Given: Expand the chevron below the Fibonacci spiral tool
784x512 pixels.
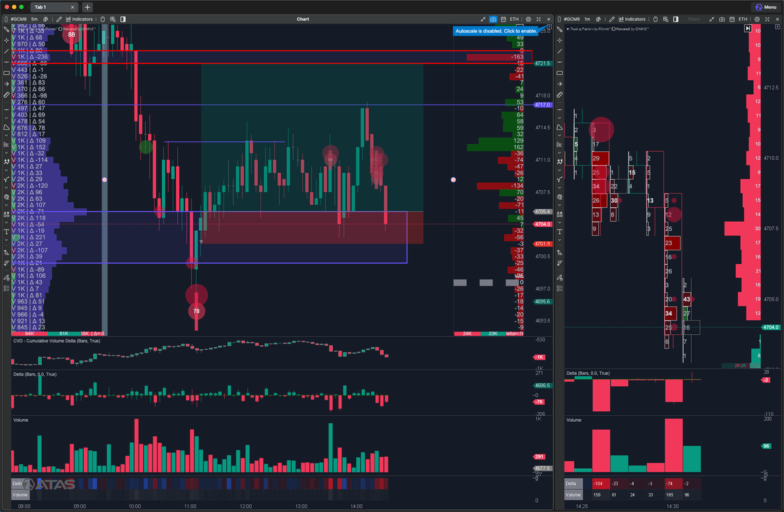Looking at the screenshot, I should [6, 205].
